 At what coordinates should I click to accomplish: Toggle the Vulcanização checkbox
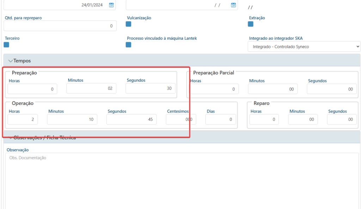128,24
